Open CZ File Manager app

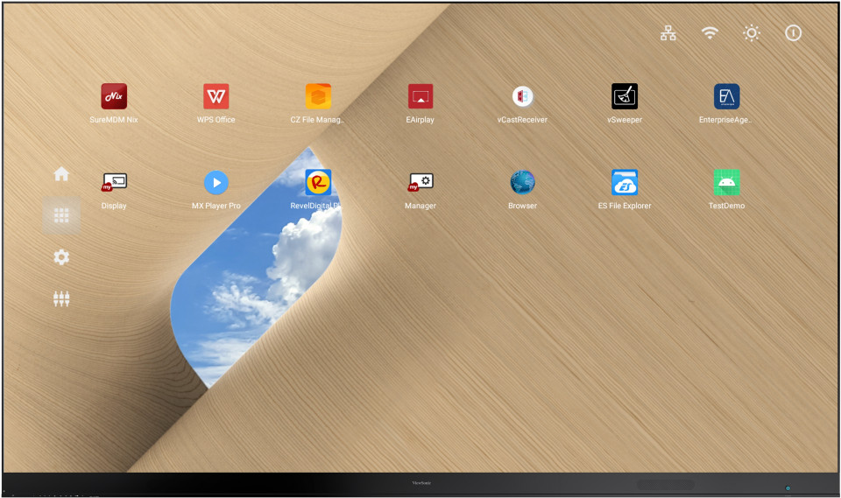(318, 97)
